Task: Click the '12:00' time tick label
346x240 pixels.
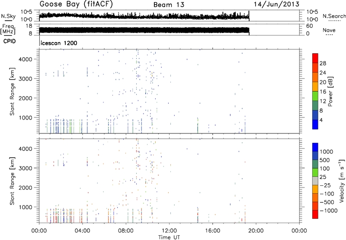Action: (x=169, y=231)
